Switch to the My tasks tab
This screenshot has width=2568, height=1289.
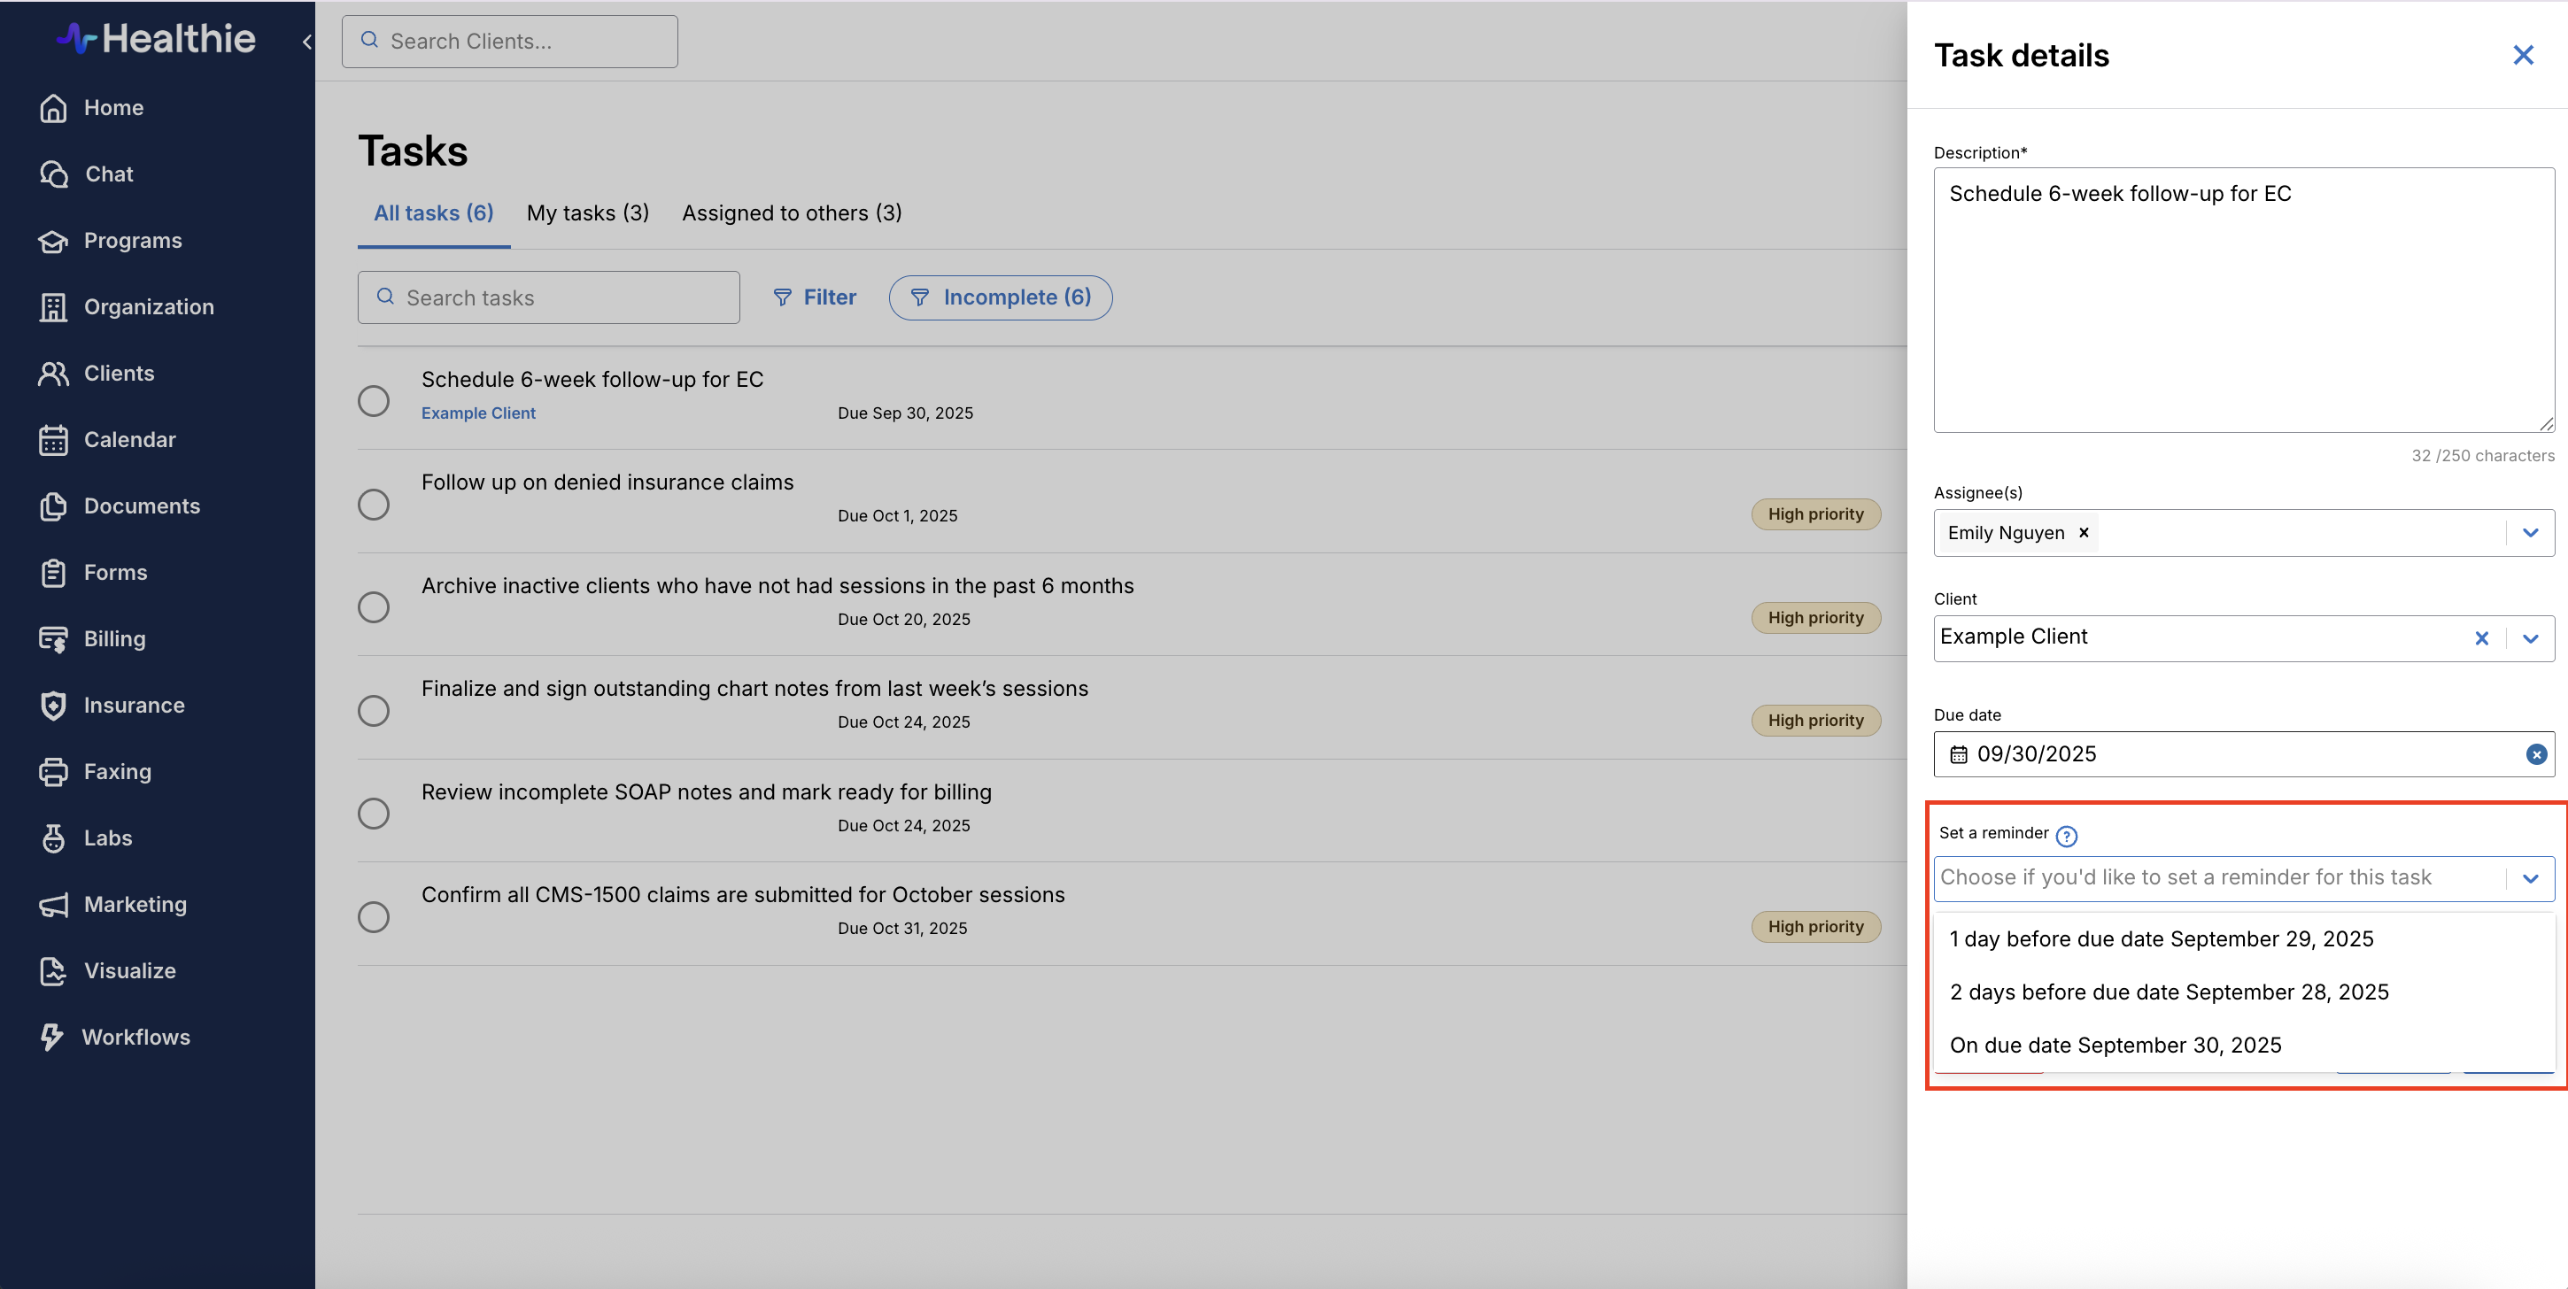[587, 213]
